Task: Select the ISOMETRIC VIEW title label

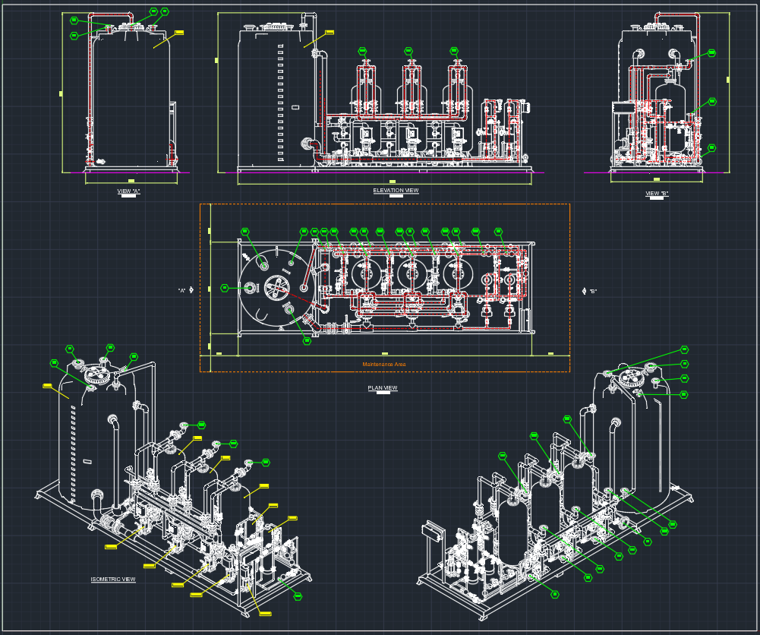Action: (113, 580)
